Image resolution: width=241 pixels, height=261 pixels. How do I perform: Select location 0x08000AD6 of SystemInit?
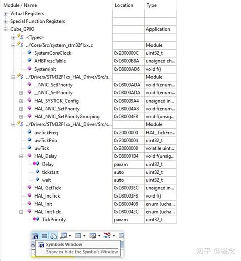pyautogui.click(x=127, y=69)
